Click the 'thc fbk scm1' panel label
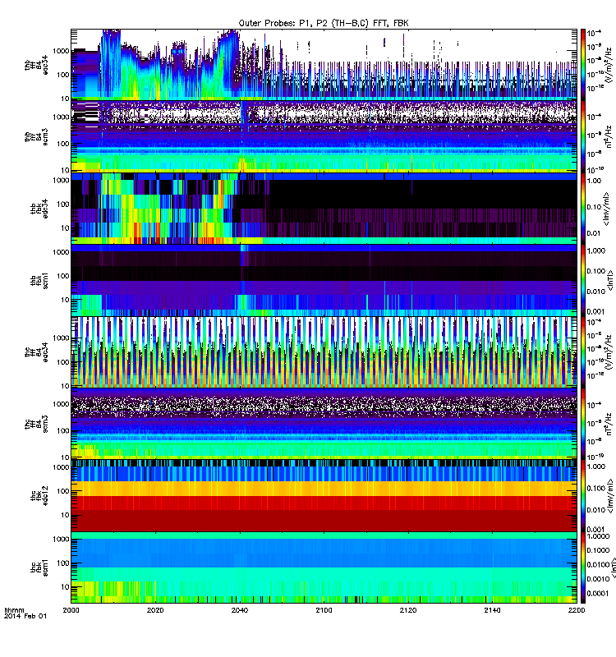Image resolution: width=616 pixels, height=657 pixels. pyautogui.click(x=39, y=567)
